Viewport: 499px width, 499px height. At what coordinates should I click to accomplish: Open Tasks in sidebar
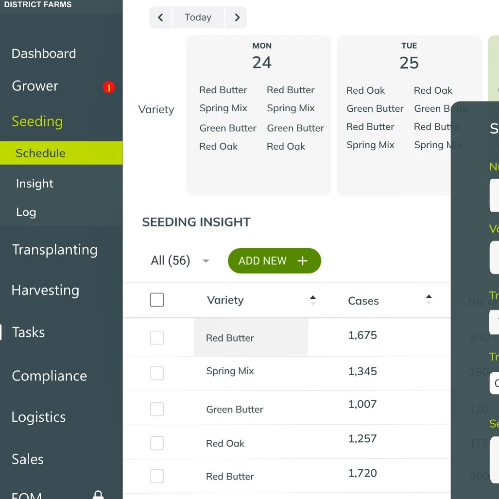point(28,332)
